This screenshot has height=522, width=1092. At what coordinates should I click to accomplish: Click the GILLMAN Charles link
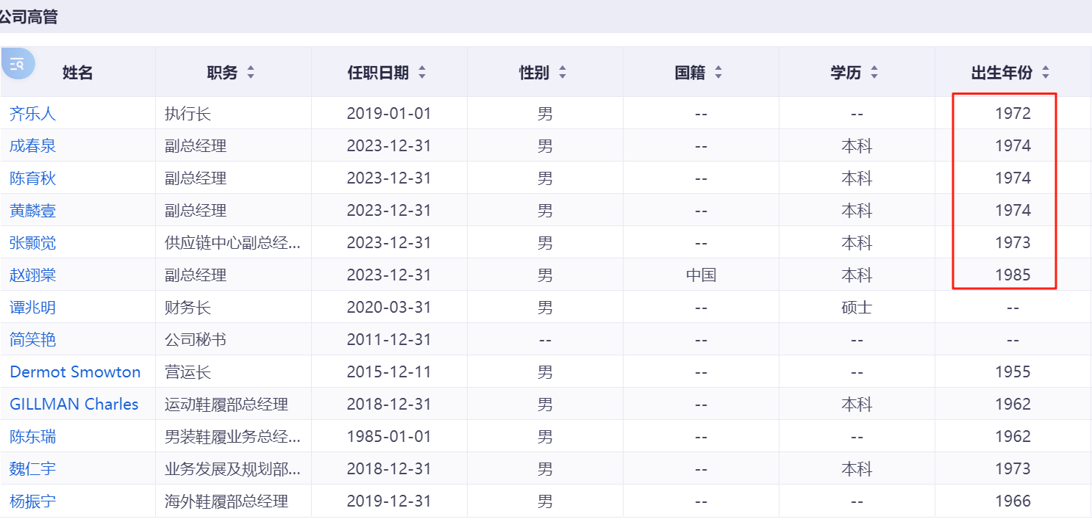pos(74,405)
